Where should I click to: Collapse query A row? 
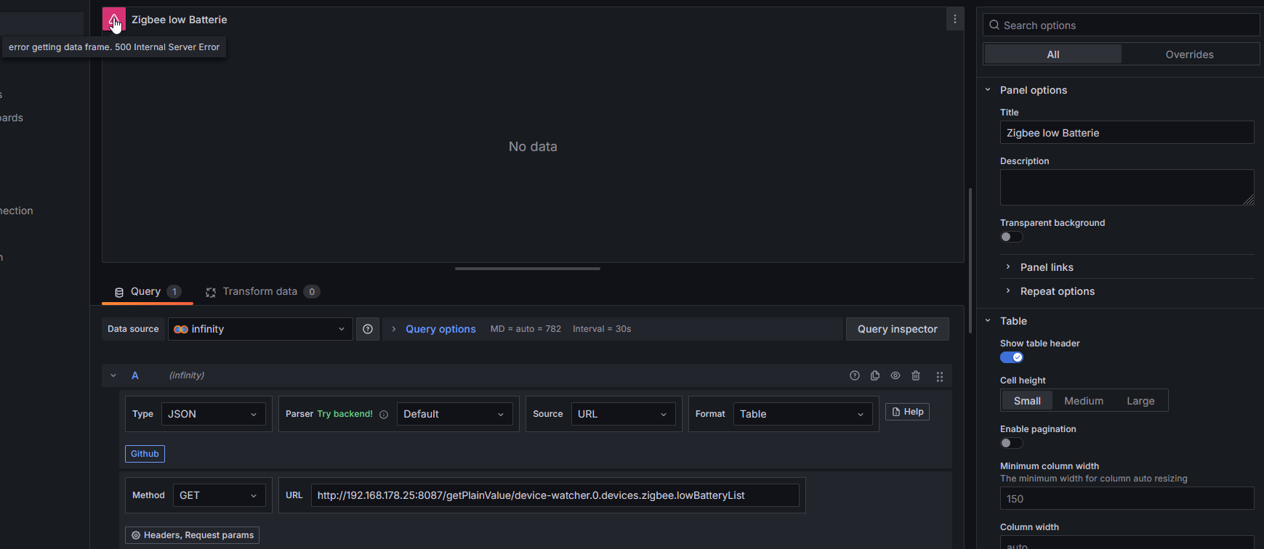(x=113, y=375)
